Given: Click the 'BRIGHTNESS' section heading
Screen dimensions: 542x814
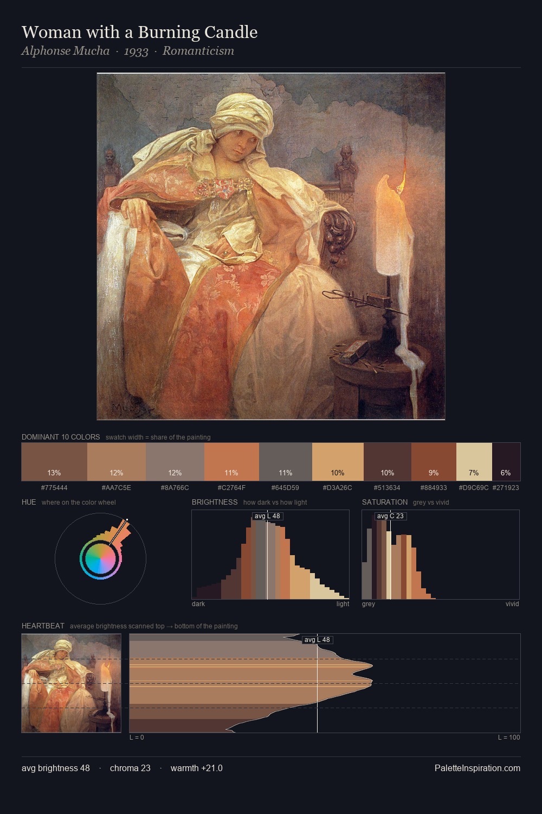Looking at the screenshot, I should coord(215,502).
